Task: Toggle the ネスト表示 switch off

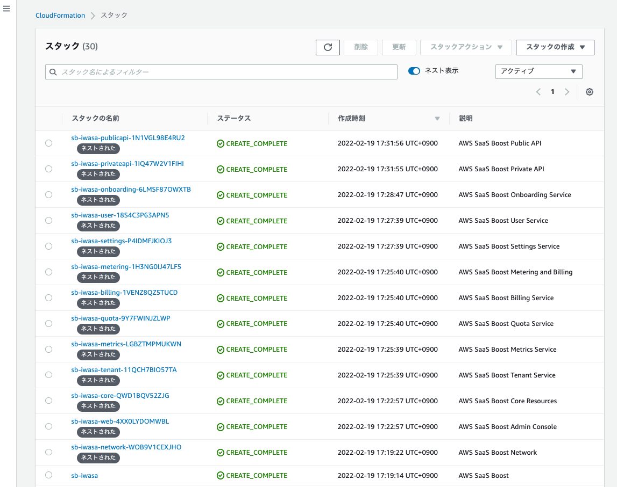Action: click(x=414, y=70)
